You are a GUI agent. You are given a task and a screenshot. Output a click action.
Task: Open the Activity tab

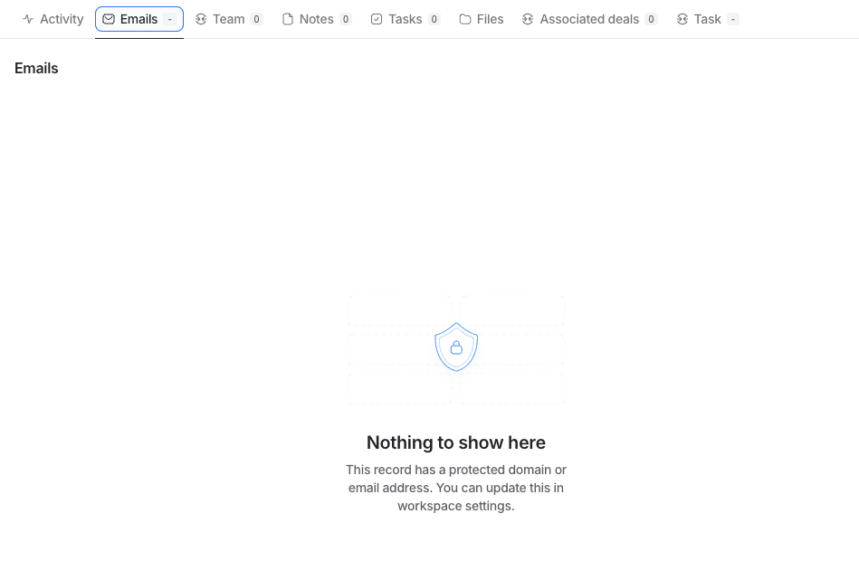click(x=53, y=19)
